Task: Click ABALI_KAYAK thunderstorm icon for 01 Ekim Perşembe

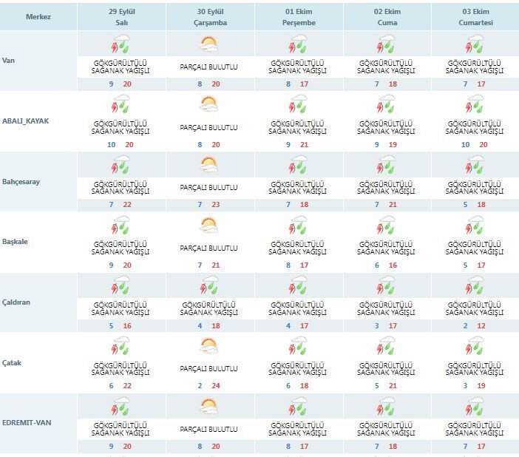Action: click(x=297, y=104)
